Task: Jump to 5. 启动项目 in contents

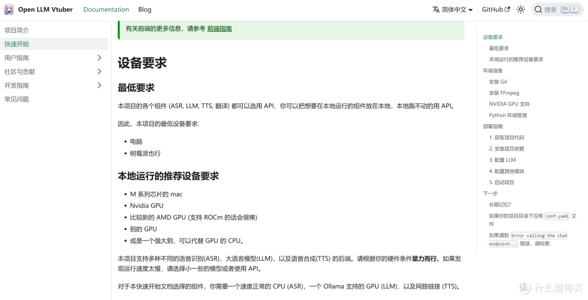Action: click(501, 182)
